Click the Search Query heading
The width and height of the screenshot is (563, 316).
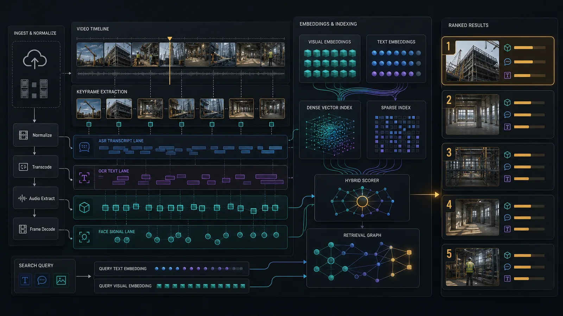pyautogui.click(x=36, y=265)
